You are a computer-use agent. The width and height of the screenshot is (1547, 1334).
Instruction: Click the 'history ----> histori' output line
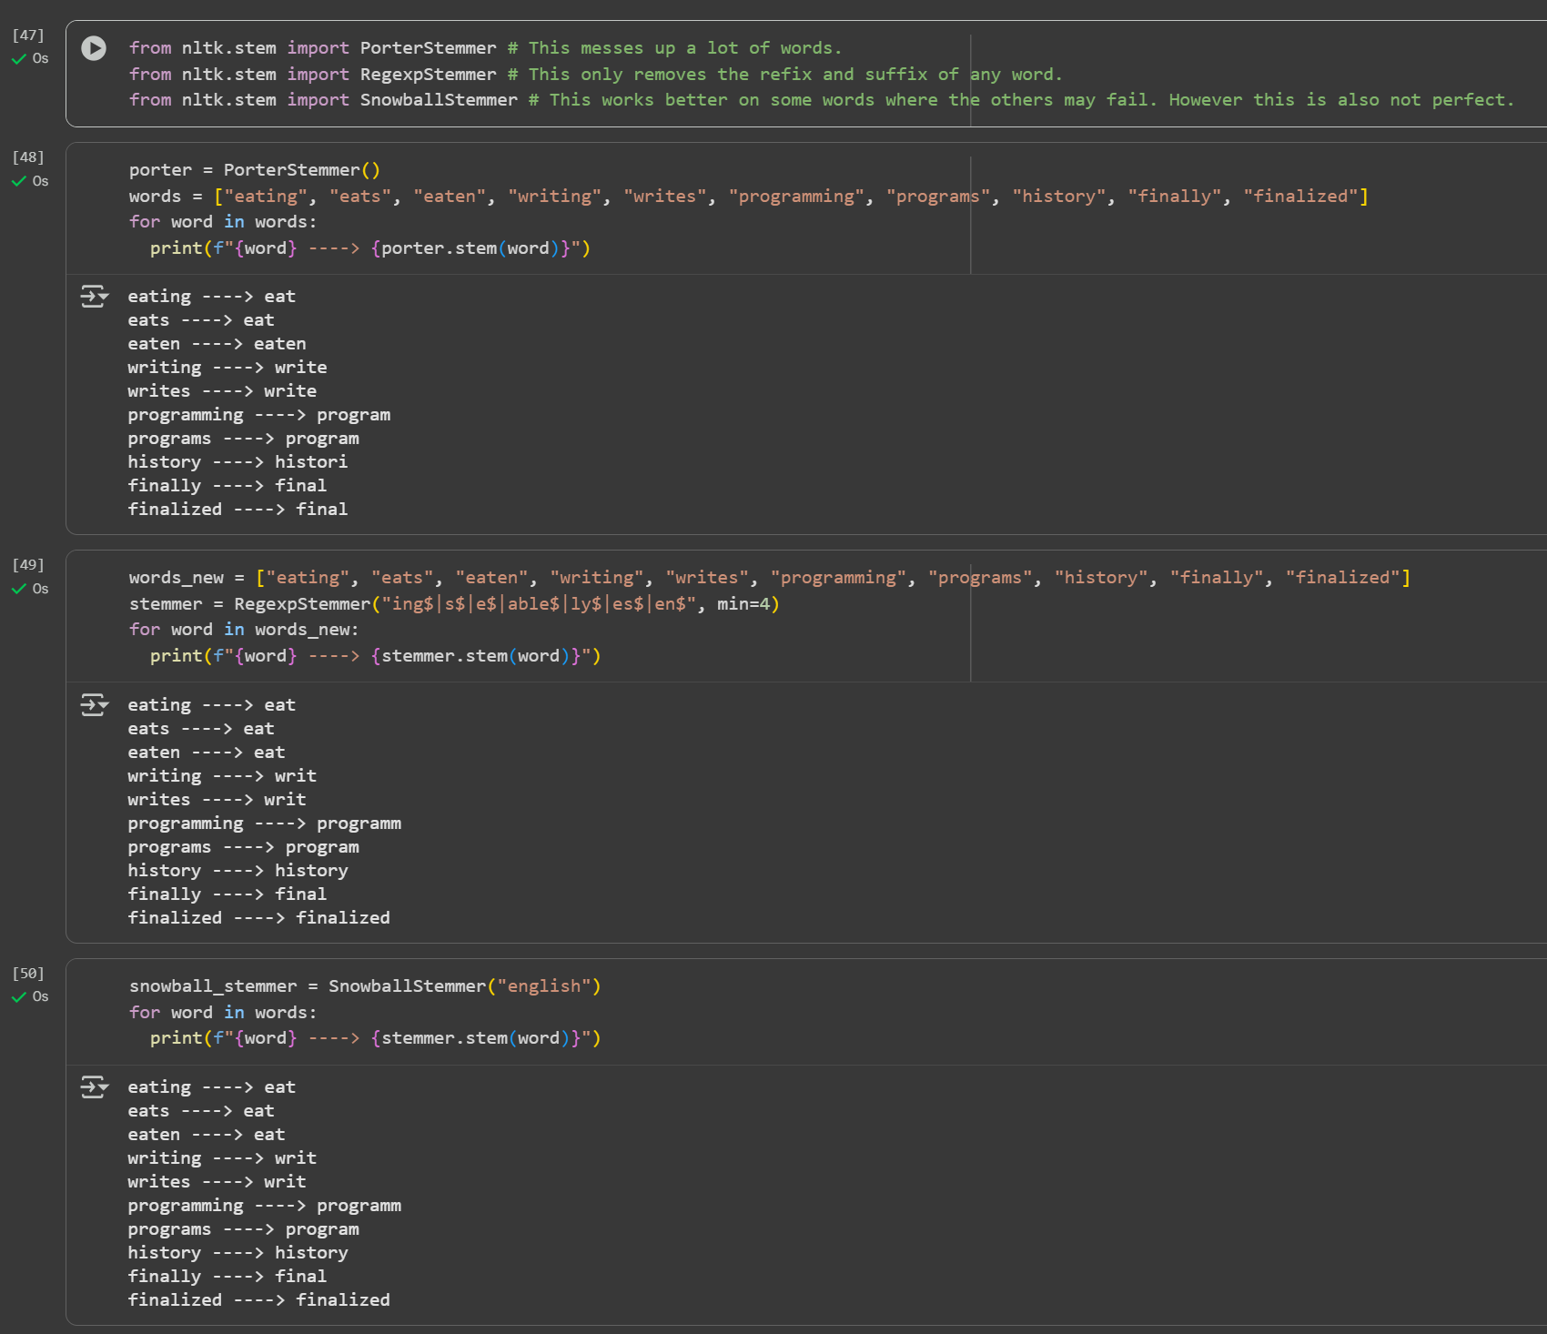[238, 462]
